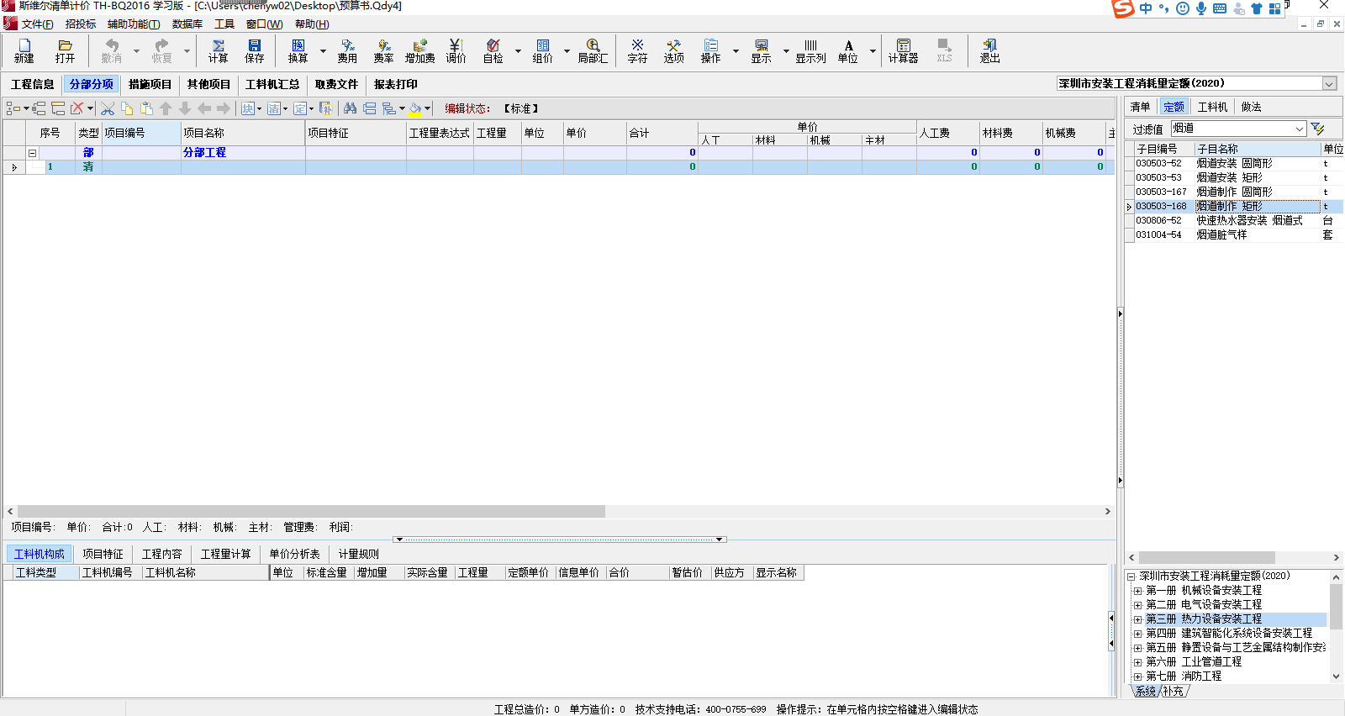Viewport: 1345px width, 716px height.
Task: Click the paint bucket highlight color icon
Action: pyautogui.click(x=415, y=108)
